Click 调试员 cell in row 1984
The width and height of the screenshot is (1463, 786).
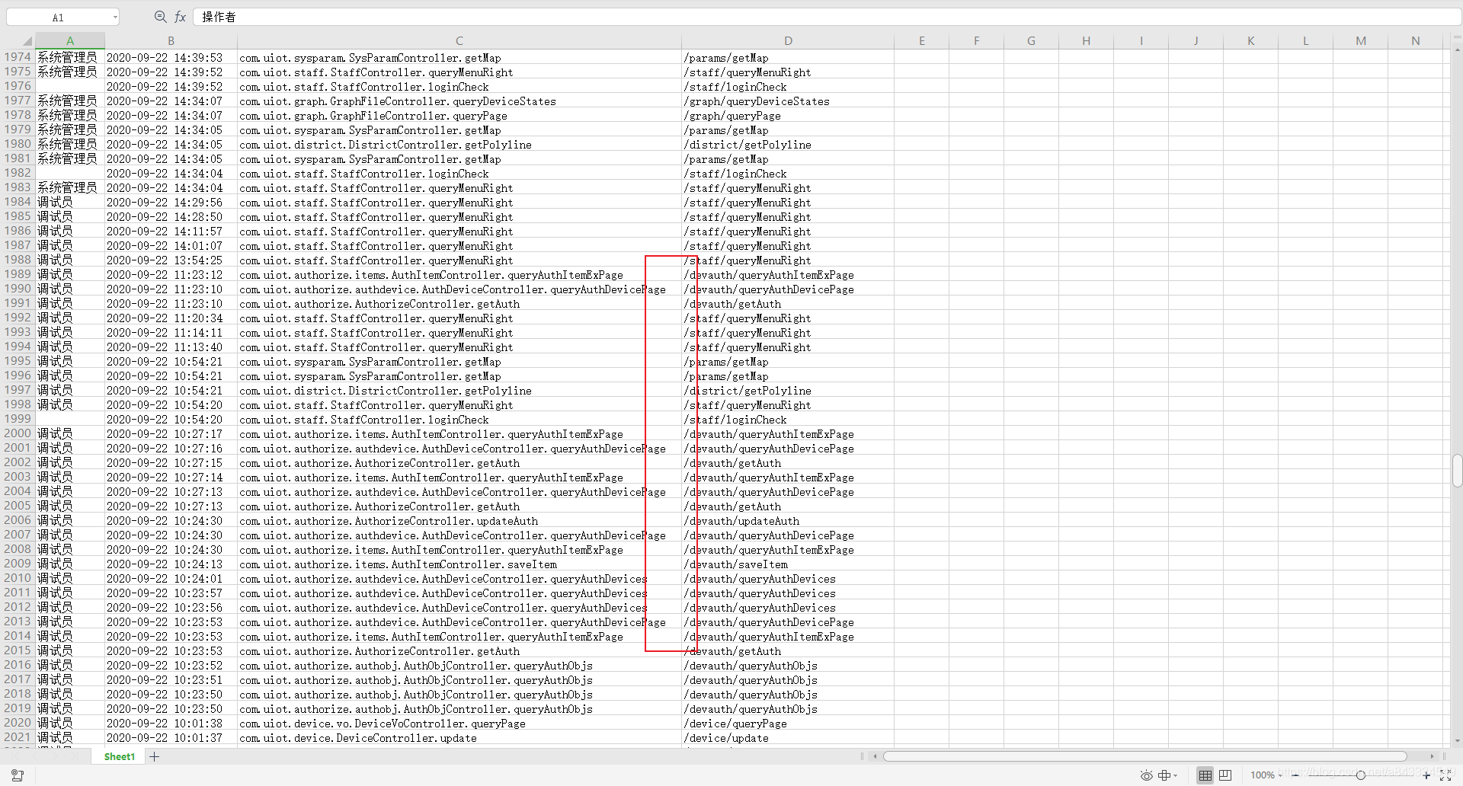[70, 202]
